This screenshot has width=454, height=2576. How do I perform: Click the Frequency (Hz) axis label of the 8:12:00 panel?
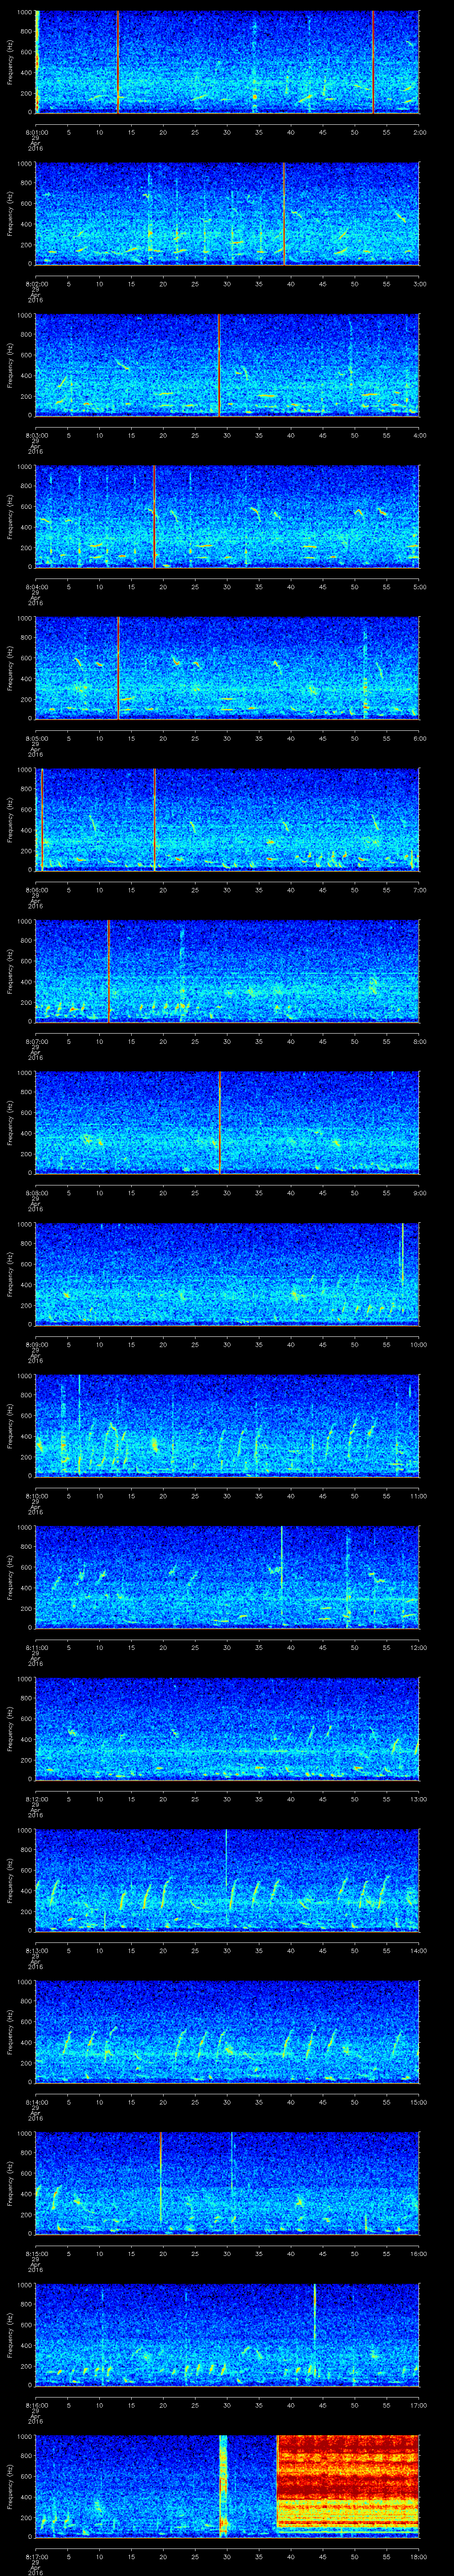click(x=10, y=1729)
